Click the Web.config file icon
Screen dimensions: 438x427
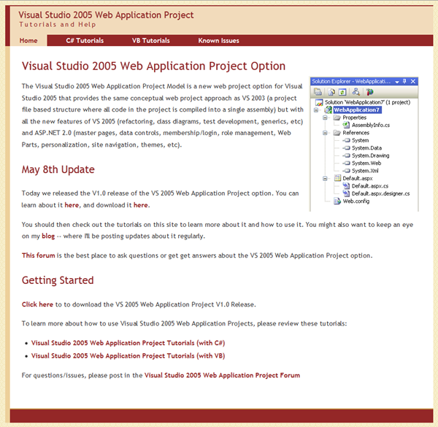click(x=337, y=201)
